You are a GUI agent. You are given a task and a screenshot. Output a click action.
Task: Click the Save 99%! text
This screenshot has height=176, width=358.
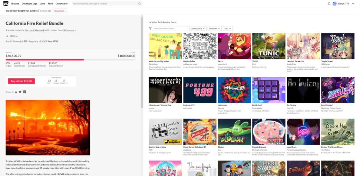click(52, 41)
